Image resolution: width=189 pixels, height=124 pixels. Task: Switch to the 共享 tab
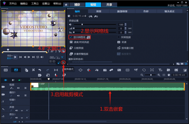(109, 5)
